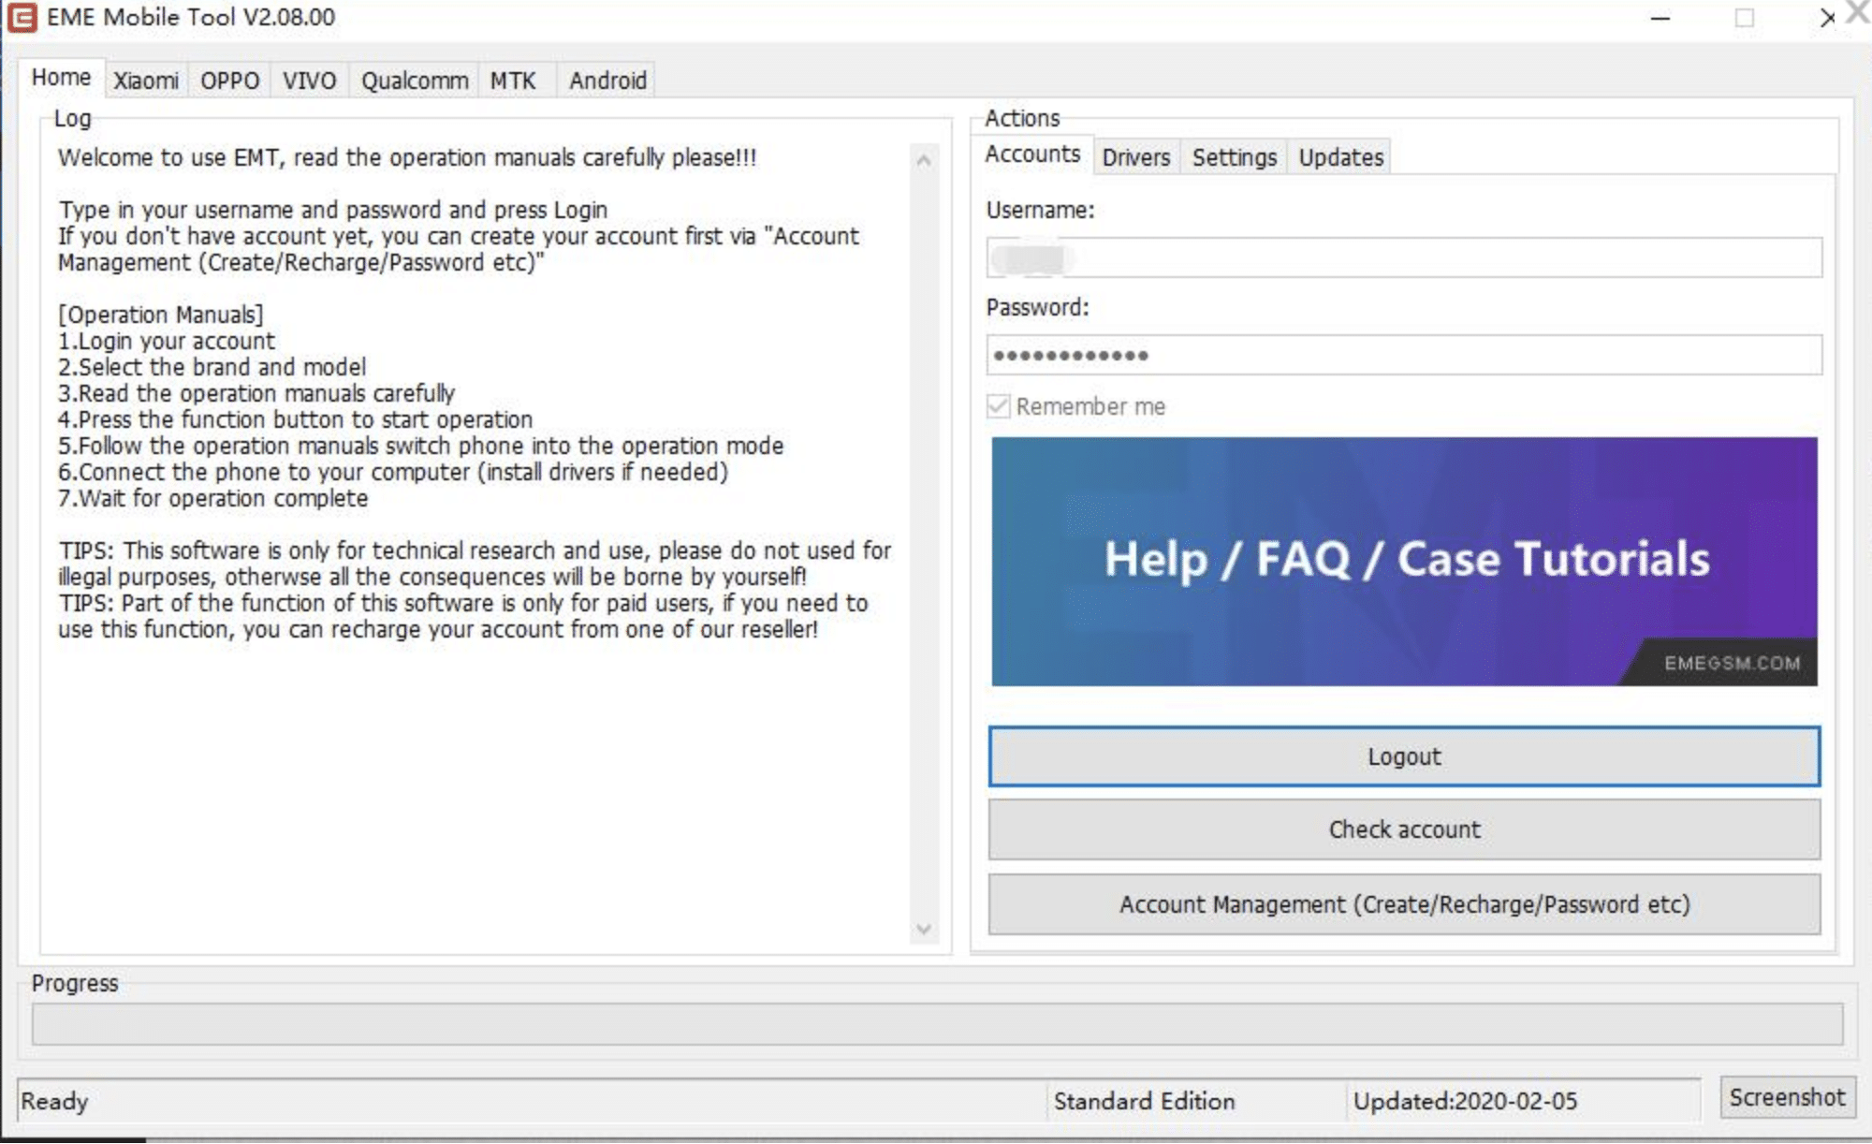Click into the Password field
This screenshot has height=1144, width=1872.
(x=1404, y=356)
